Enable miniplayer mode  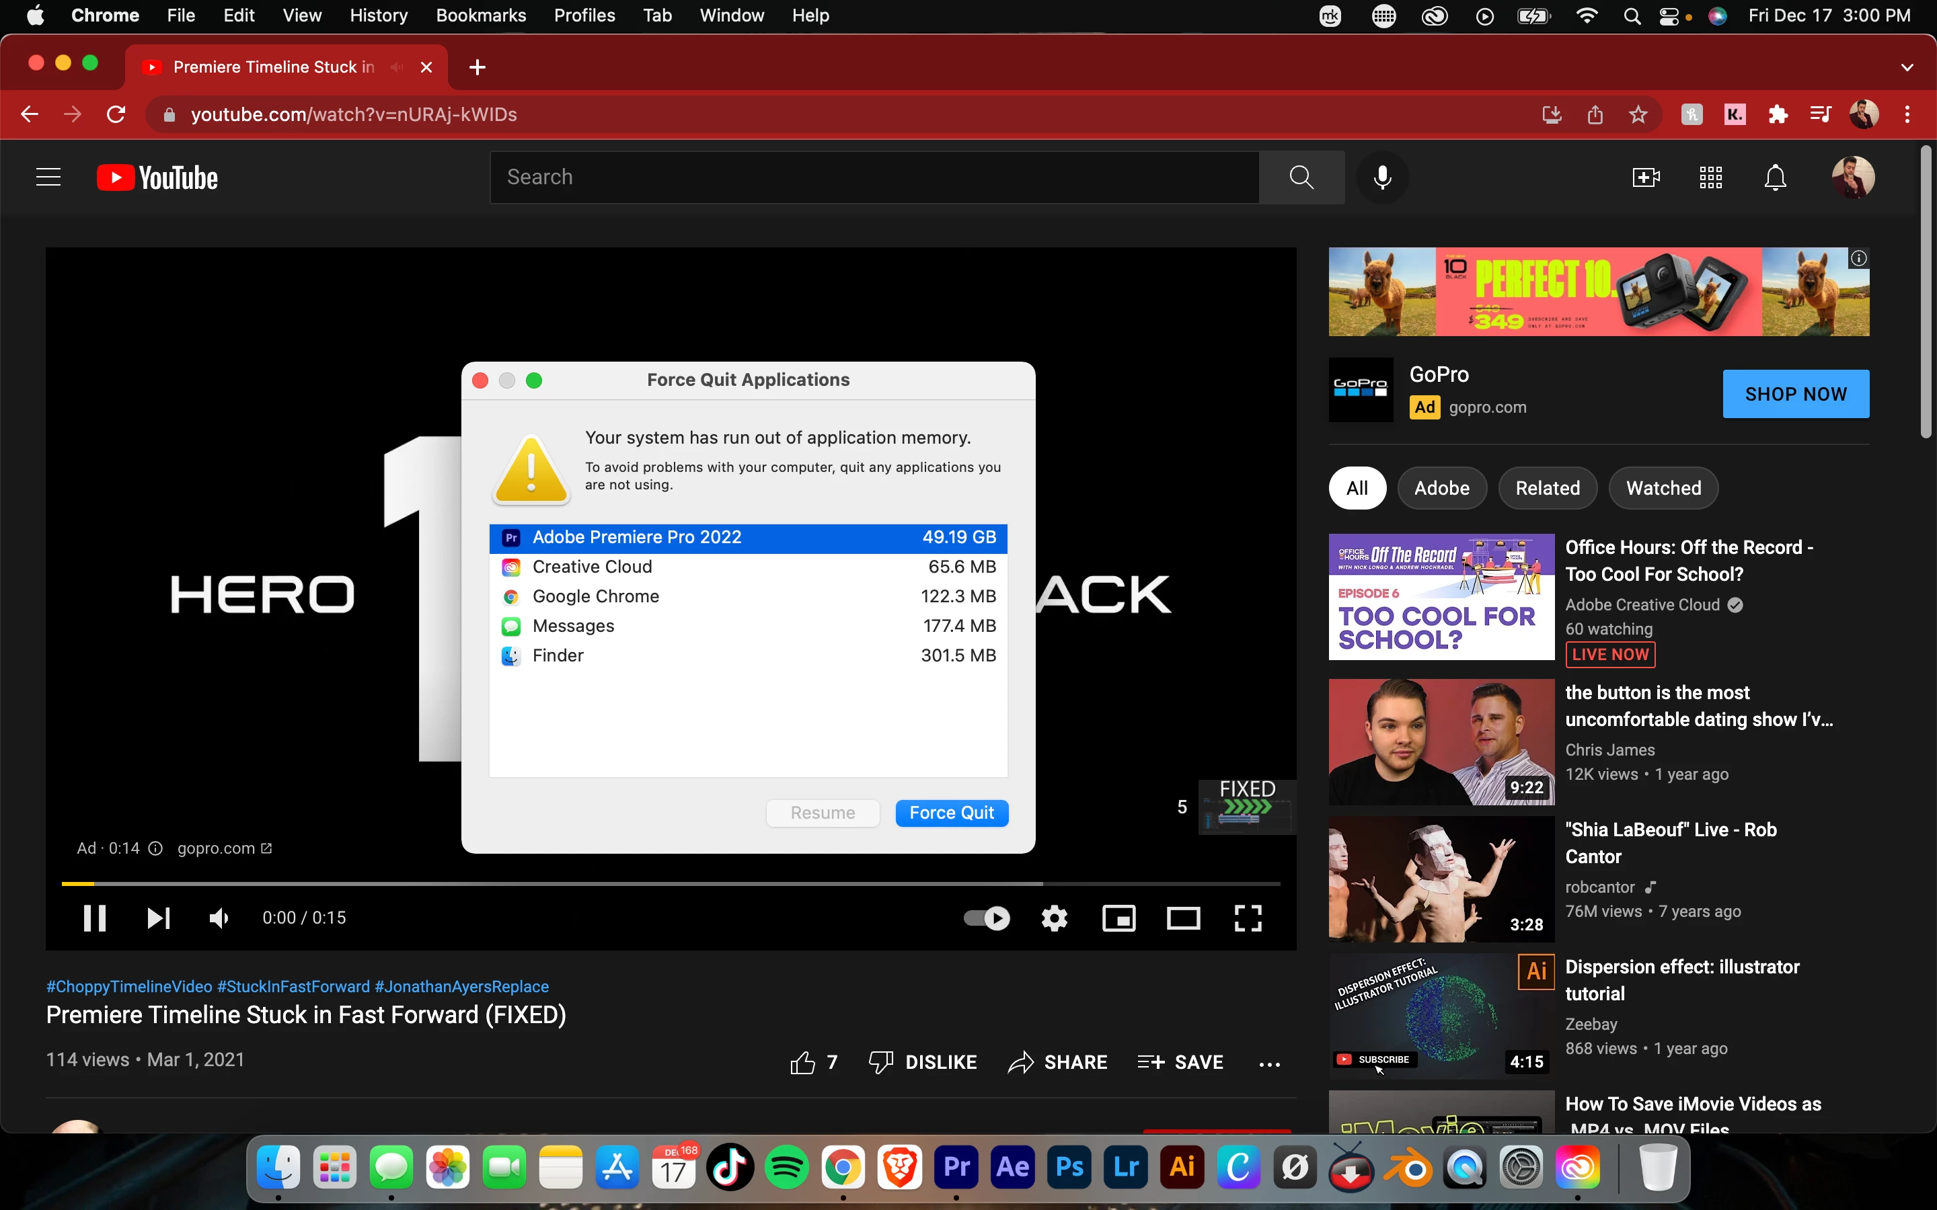(1119, 918)
